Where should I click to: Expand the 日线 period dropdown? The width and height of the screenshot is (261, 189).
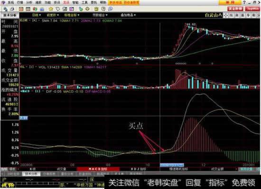[x=37, y=15]
